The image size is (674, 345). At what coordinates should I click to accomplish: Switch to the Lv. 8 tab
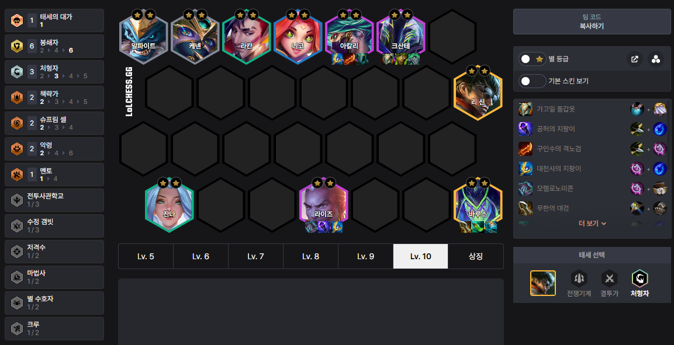click(x=310, y=256)
